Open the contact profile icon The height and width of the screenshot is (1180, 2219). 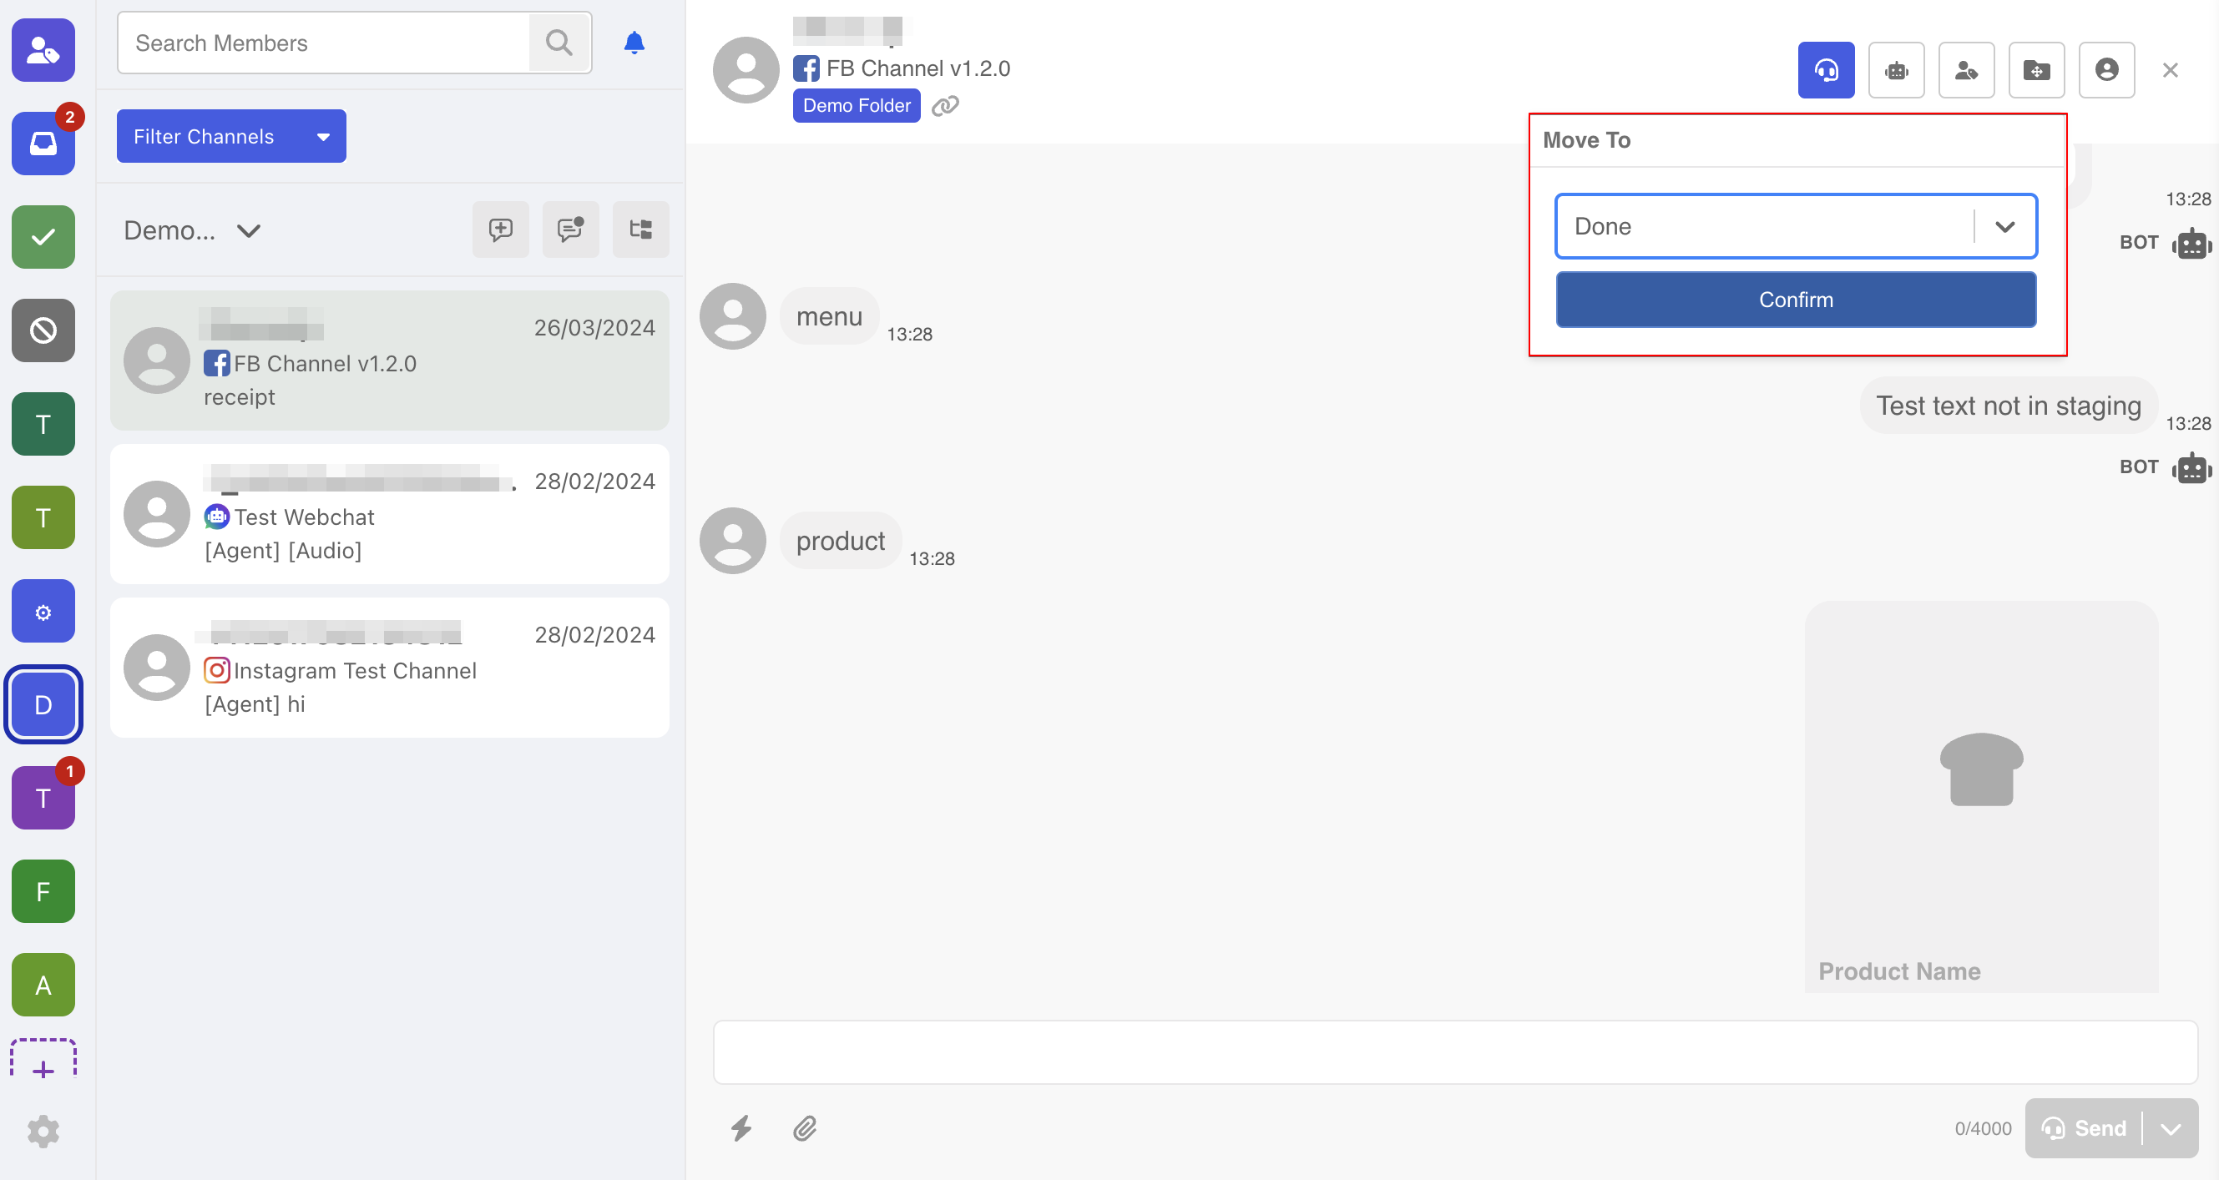coord(2106,70)
